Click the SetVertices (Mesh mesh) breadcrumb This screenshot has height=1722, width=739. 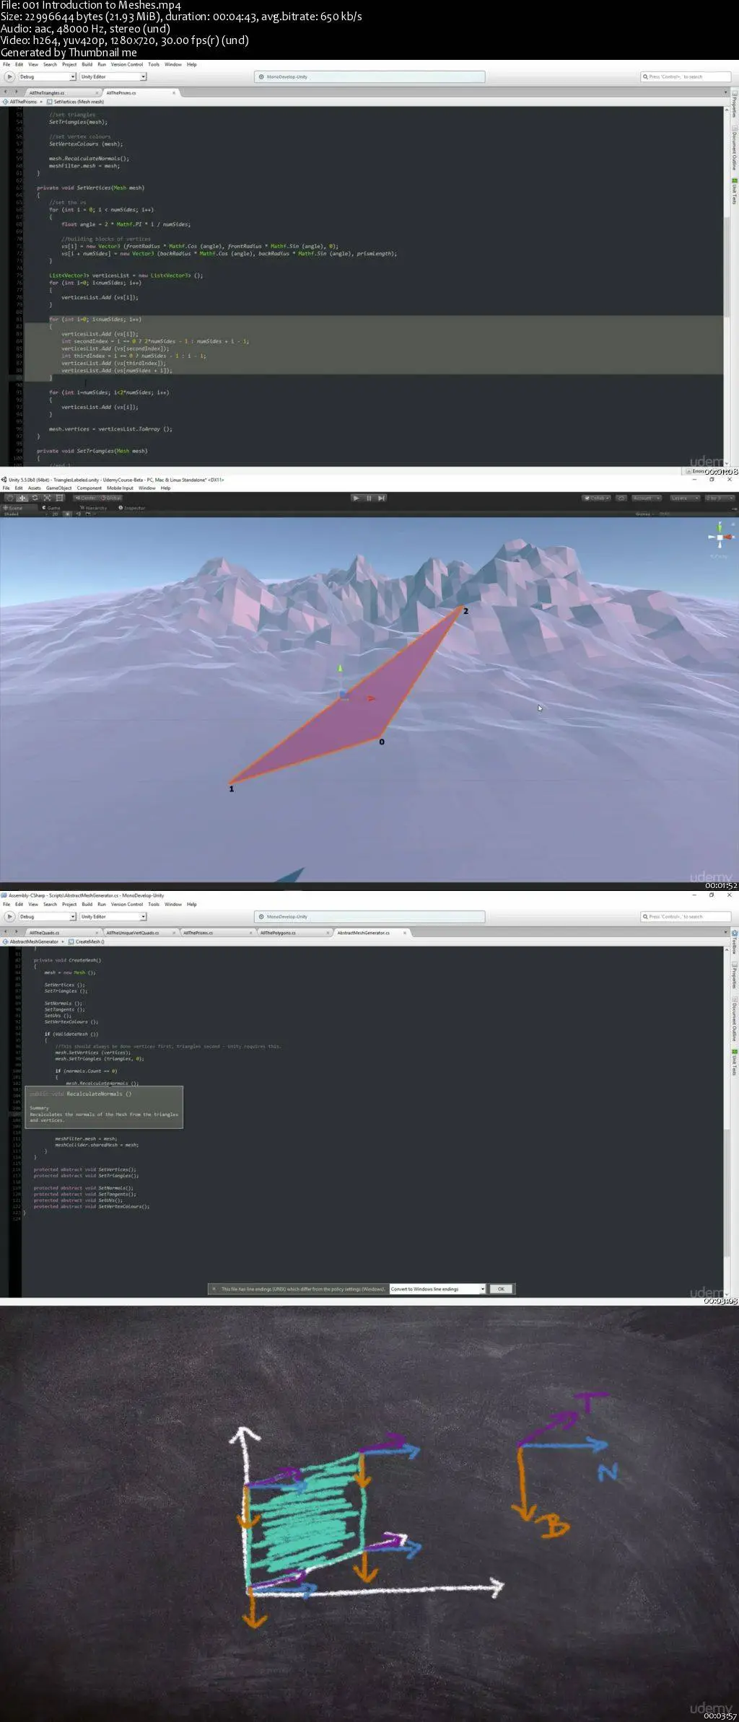pyautogui.click(x=76, y=102)
